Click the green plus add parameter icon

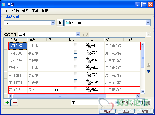pos(7,103)
